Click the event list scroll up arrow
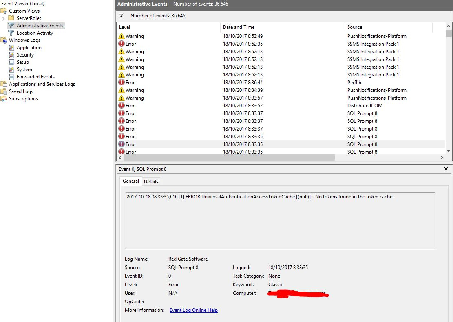This screenshot has width=453, height=322. 449,26
